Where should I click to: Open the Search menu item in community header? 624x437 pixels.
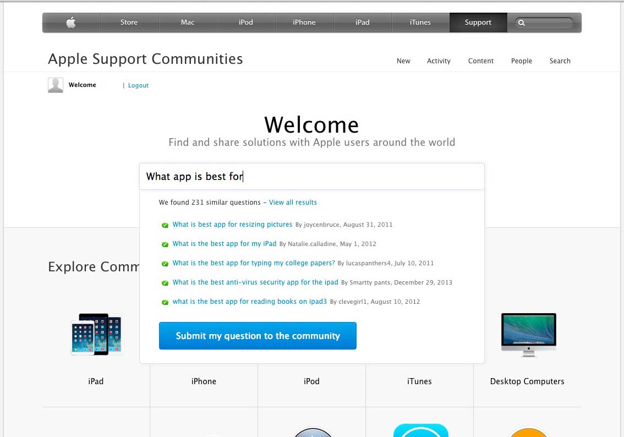[560, 61]
